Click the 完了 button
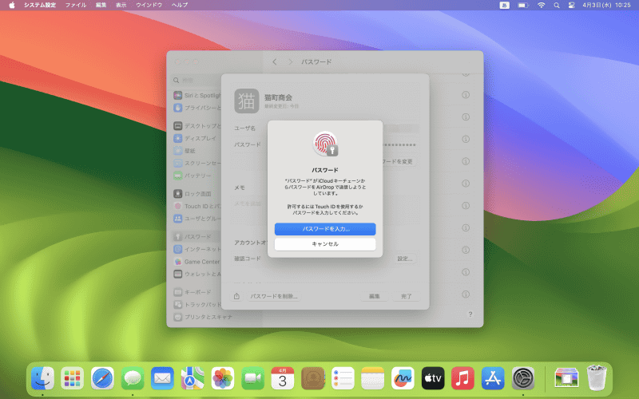The height and width of the screenshot is (399, 639). click(407, 296)
